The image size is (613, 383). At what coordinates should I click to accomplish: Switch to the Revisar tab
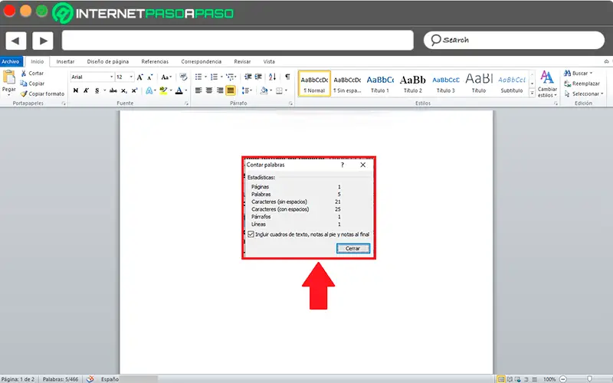[x=242, y=61]
